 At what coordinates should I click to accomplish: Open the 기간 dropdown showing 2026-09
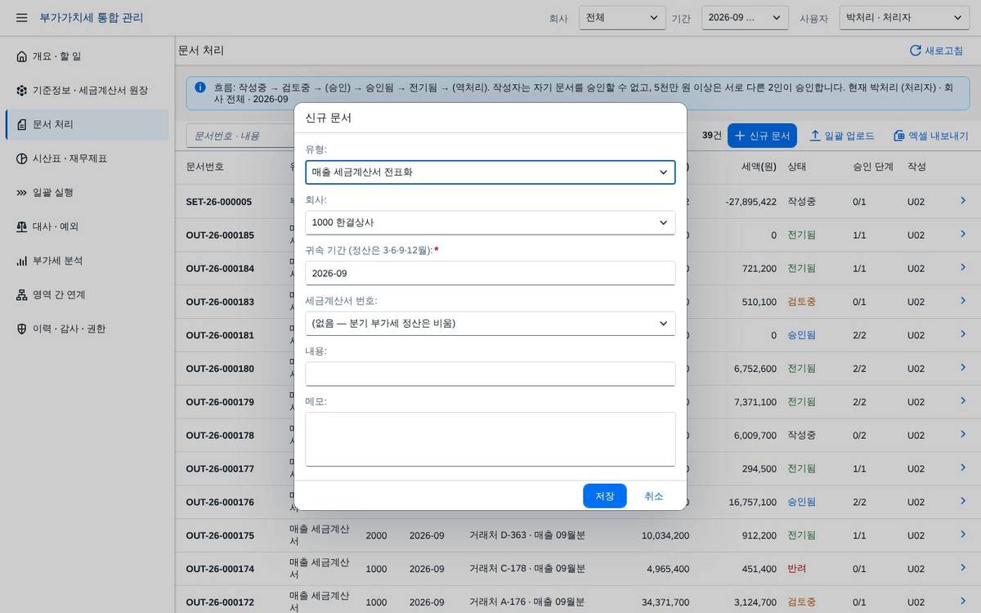click(745, 17)
